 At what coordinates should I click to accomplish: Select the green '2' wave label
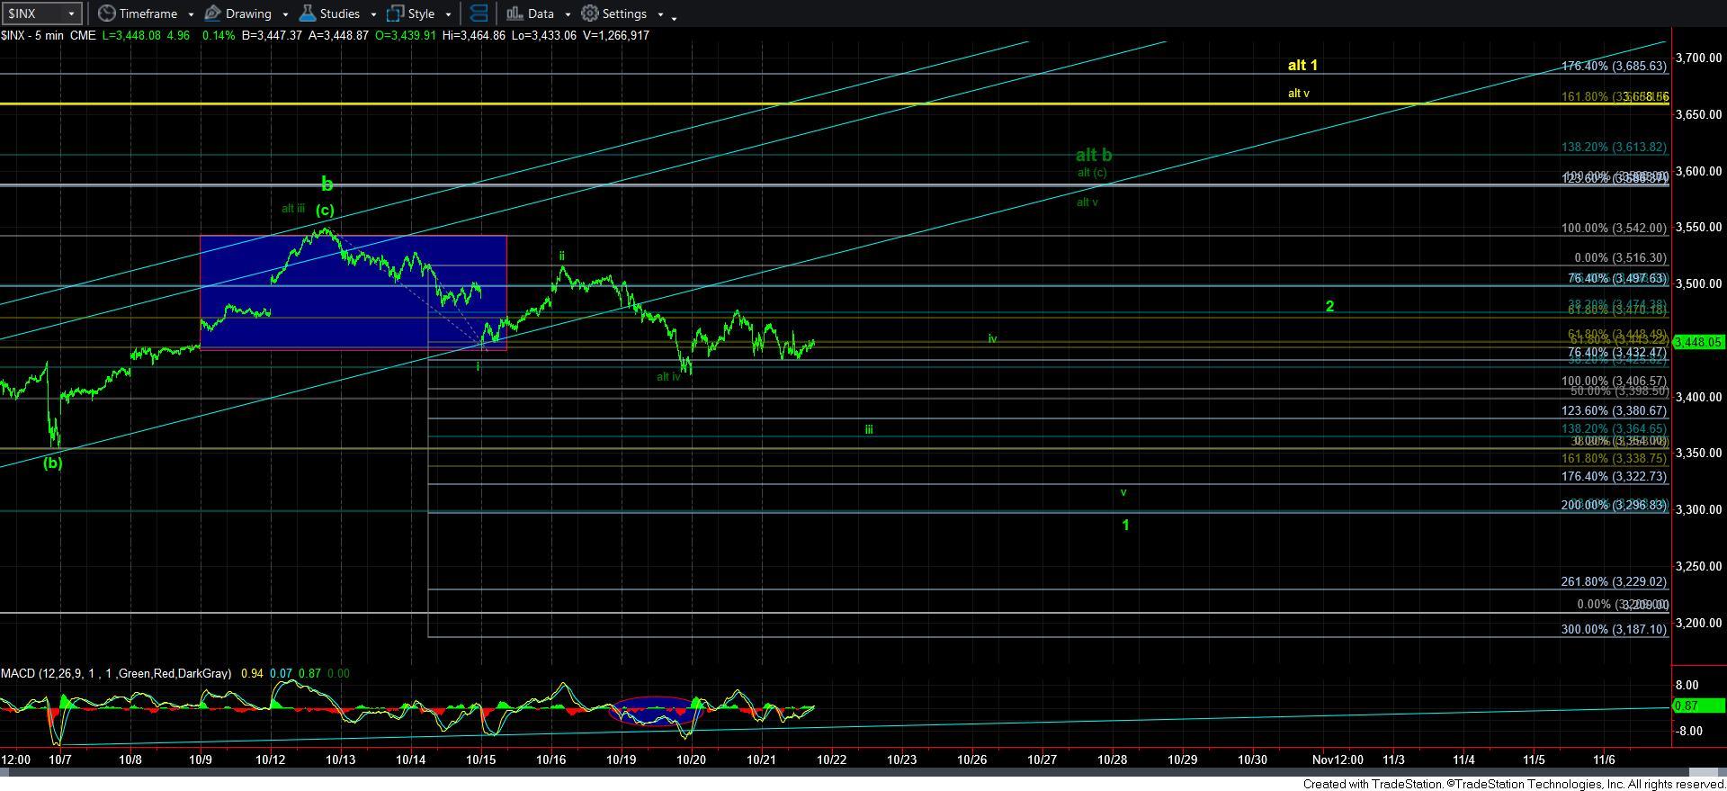click(1329, 306)
